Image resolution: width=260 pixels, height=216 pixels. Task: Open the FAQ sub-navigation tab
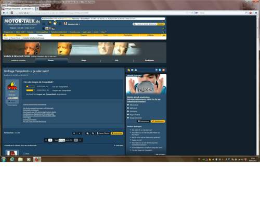coord(116,60)
